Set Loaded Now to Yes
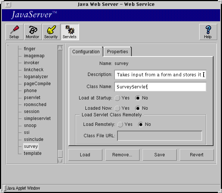Screen dimensions: 222x193 tap(117, 108)
